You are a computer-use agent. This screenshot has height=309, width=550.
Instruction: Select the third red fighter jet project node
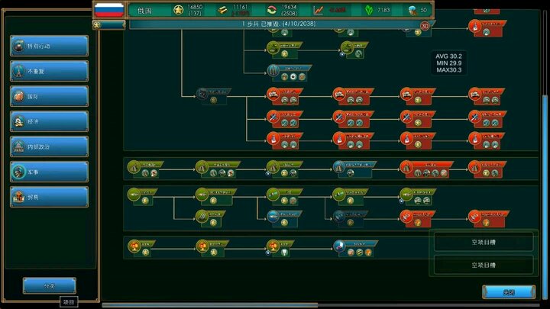pyautogui.click(x=418, y=119)
